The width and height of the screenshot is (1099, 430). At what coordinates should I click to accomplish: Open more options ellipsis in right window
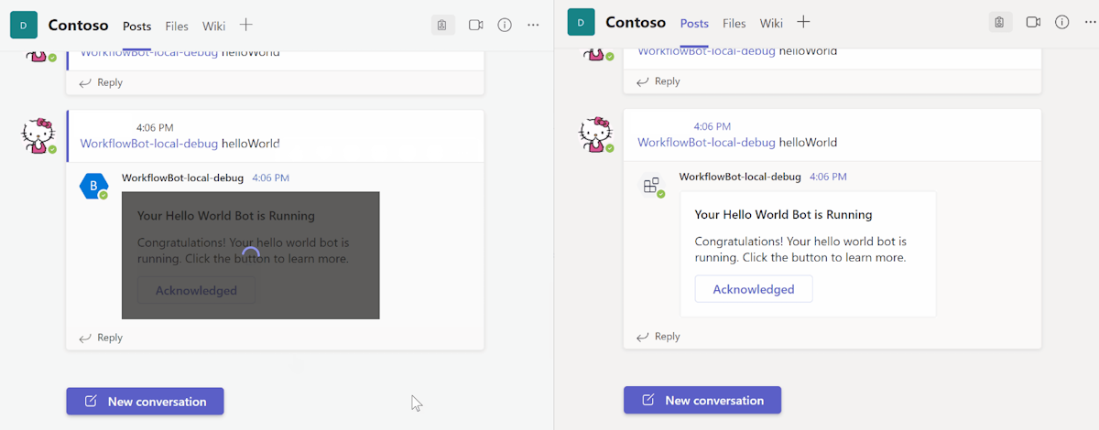click(1090, 22)
